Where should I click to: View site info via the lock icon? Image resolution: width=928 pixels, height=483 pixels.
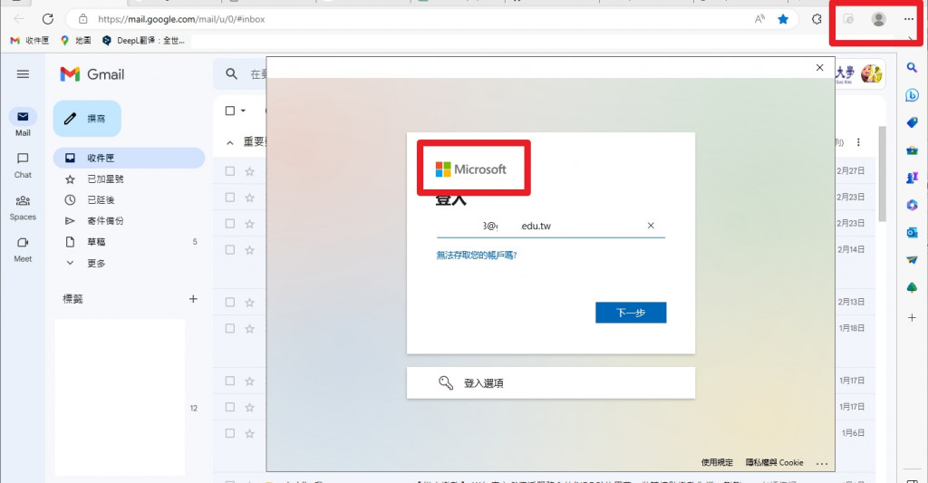point(83,19)
